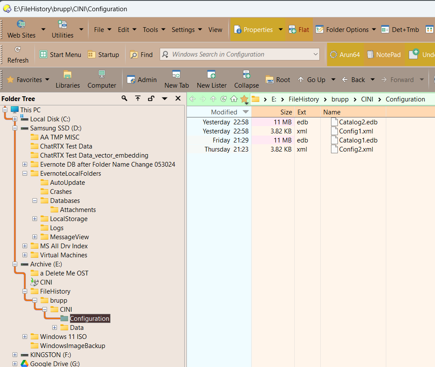The image size is (435, 367).
Task: Open the File menu
Action: pos(102,30)
